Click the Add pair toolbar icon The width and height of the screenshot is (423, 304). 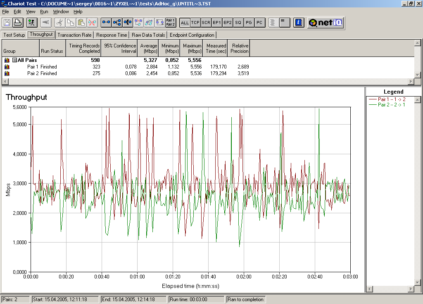point(106,23)
